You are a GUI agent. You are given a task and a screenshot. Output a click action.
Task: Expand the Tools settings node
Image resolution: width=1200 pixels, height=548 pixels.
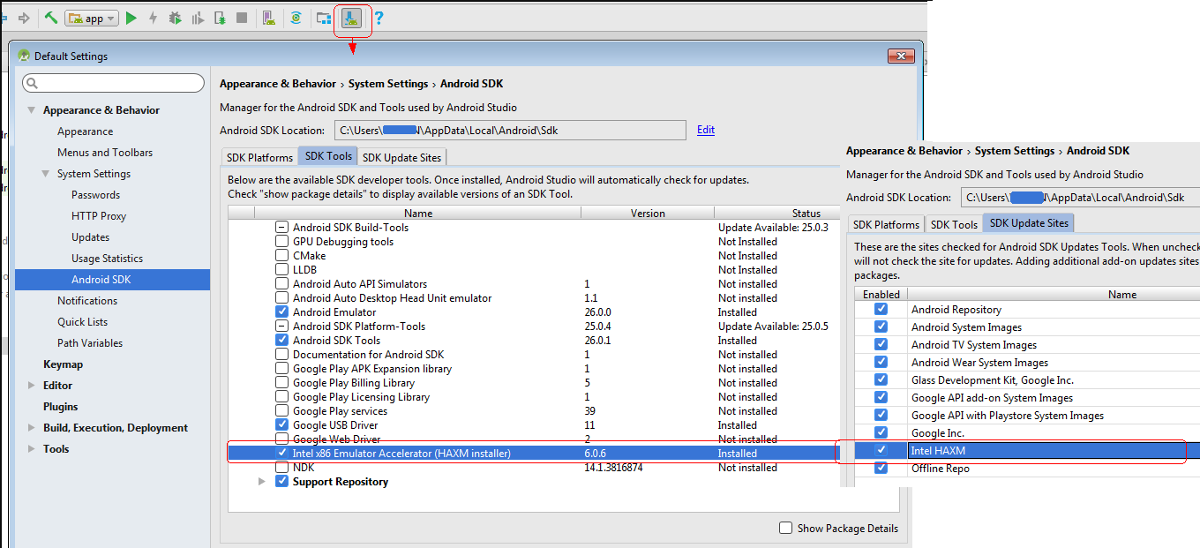point(32,449)
